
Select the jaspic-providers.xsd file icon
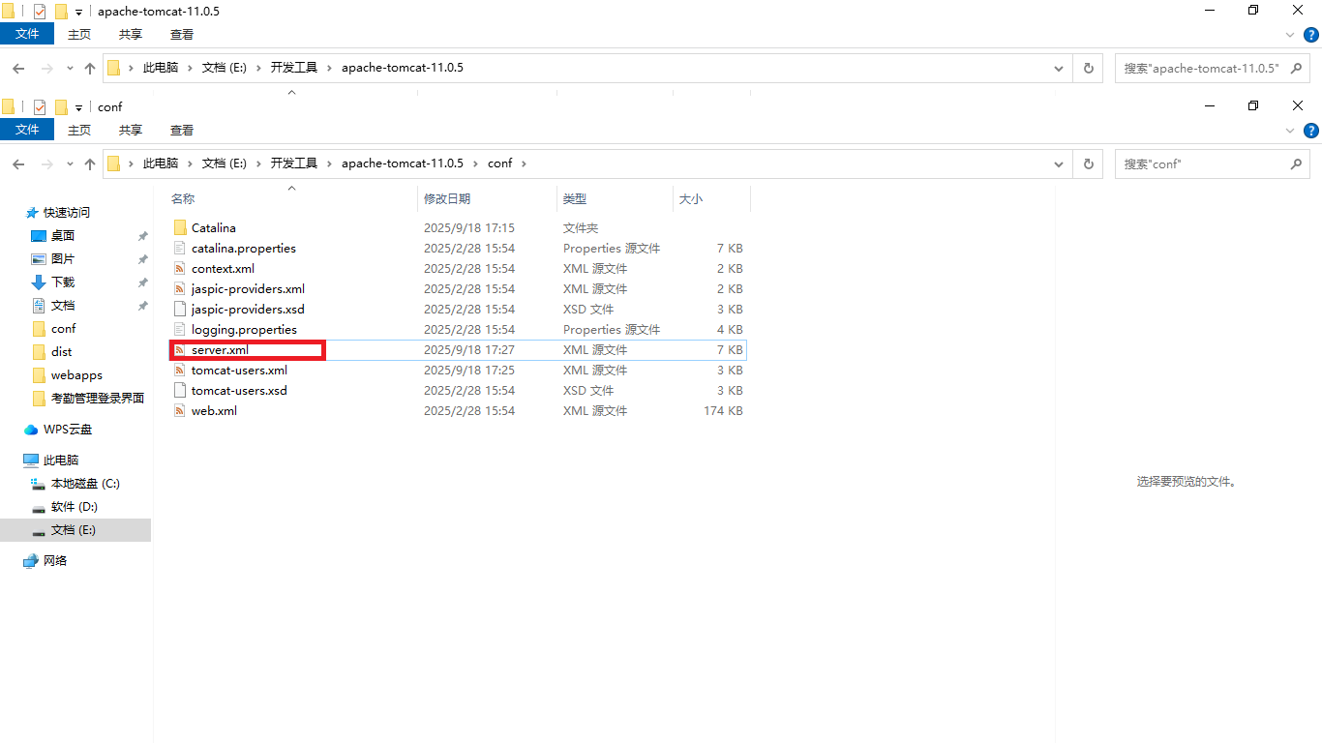[180, 310]
